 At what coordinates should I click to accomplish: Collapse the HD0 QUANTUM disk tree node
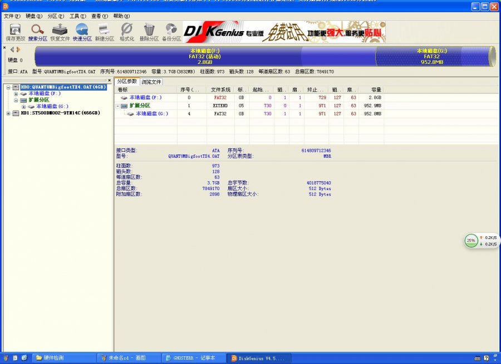(9, 87)
